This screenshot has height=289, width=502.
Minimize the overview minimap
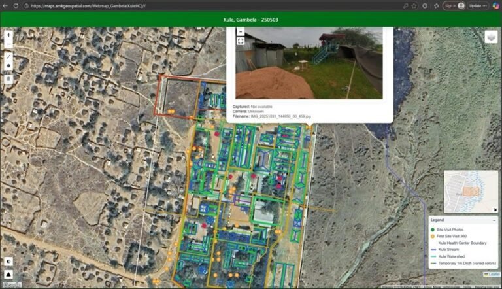point(494,209)
